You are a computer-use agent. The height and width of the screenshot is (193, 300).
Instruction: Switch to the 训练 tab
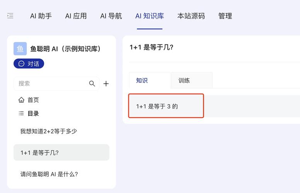(x=192, y=80)
